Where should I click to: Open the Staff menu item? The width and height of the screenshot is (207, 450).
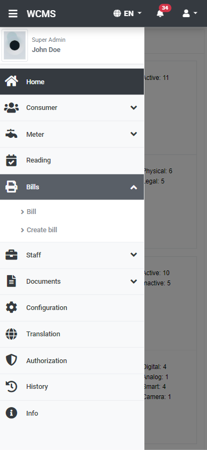point(72,255)
